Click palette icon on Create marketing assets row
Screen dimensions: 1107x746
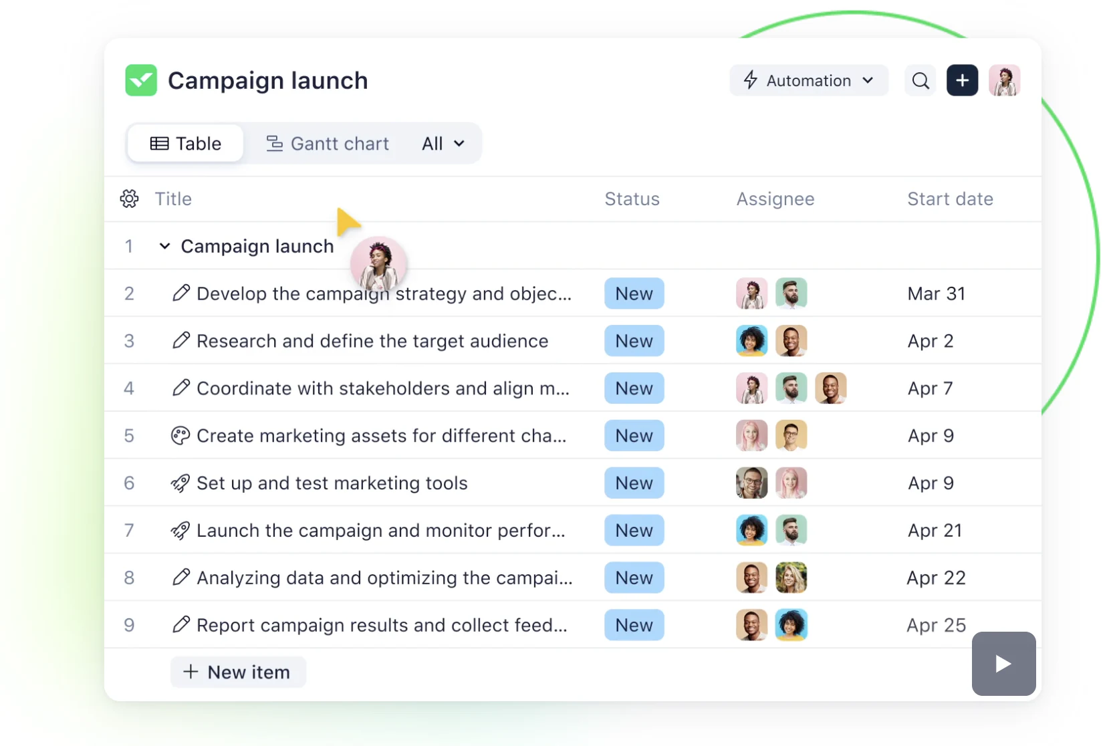(x=180, y=435)
